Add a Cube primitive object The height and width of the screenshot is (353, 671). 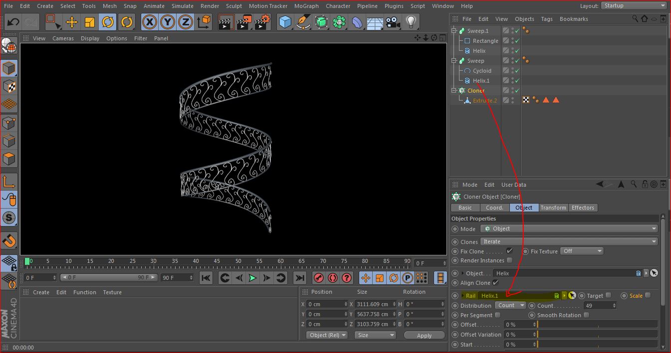[x=285, y=22]
